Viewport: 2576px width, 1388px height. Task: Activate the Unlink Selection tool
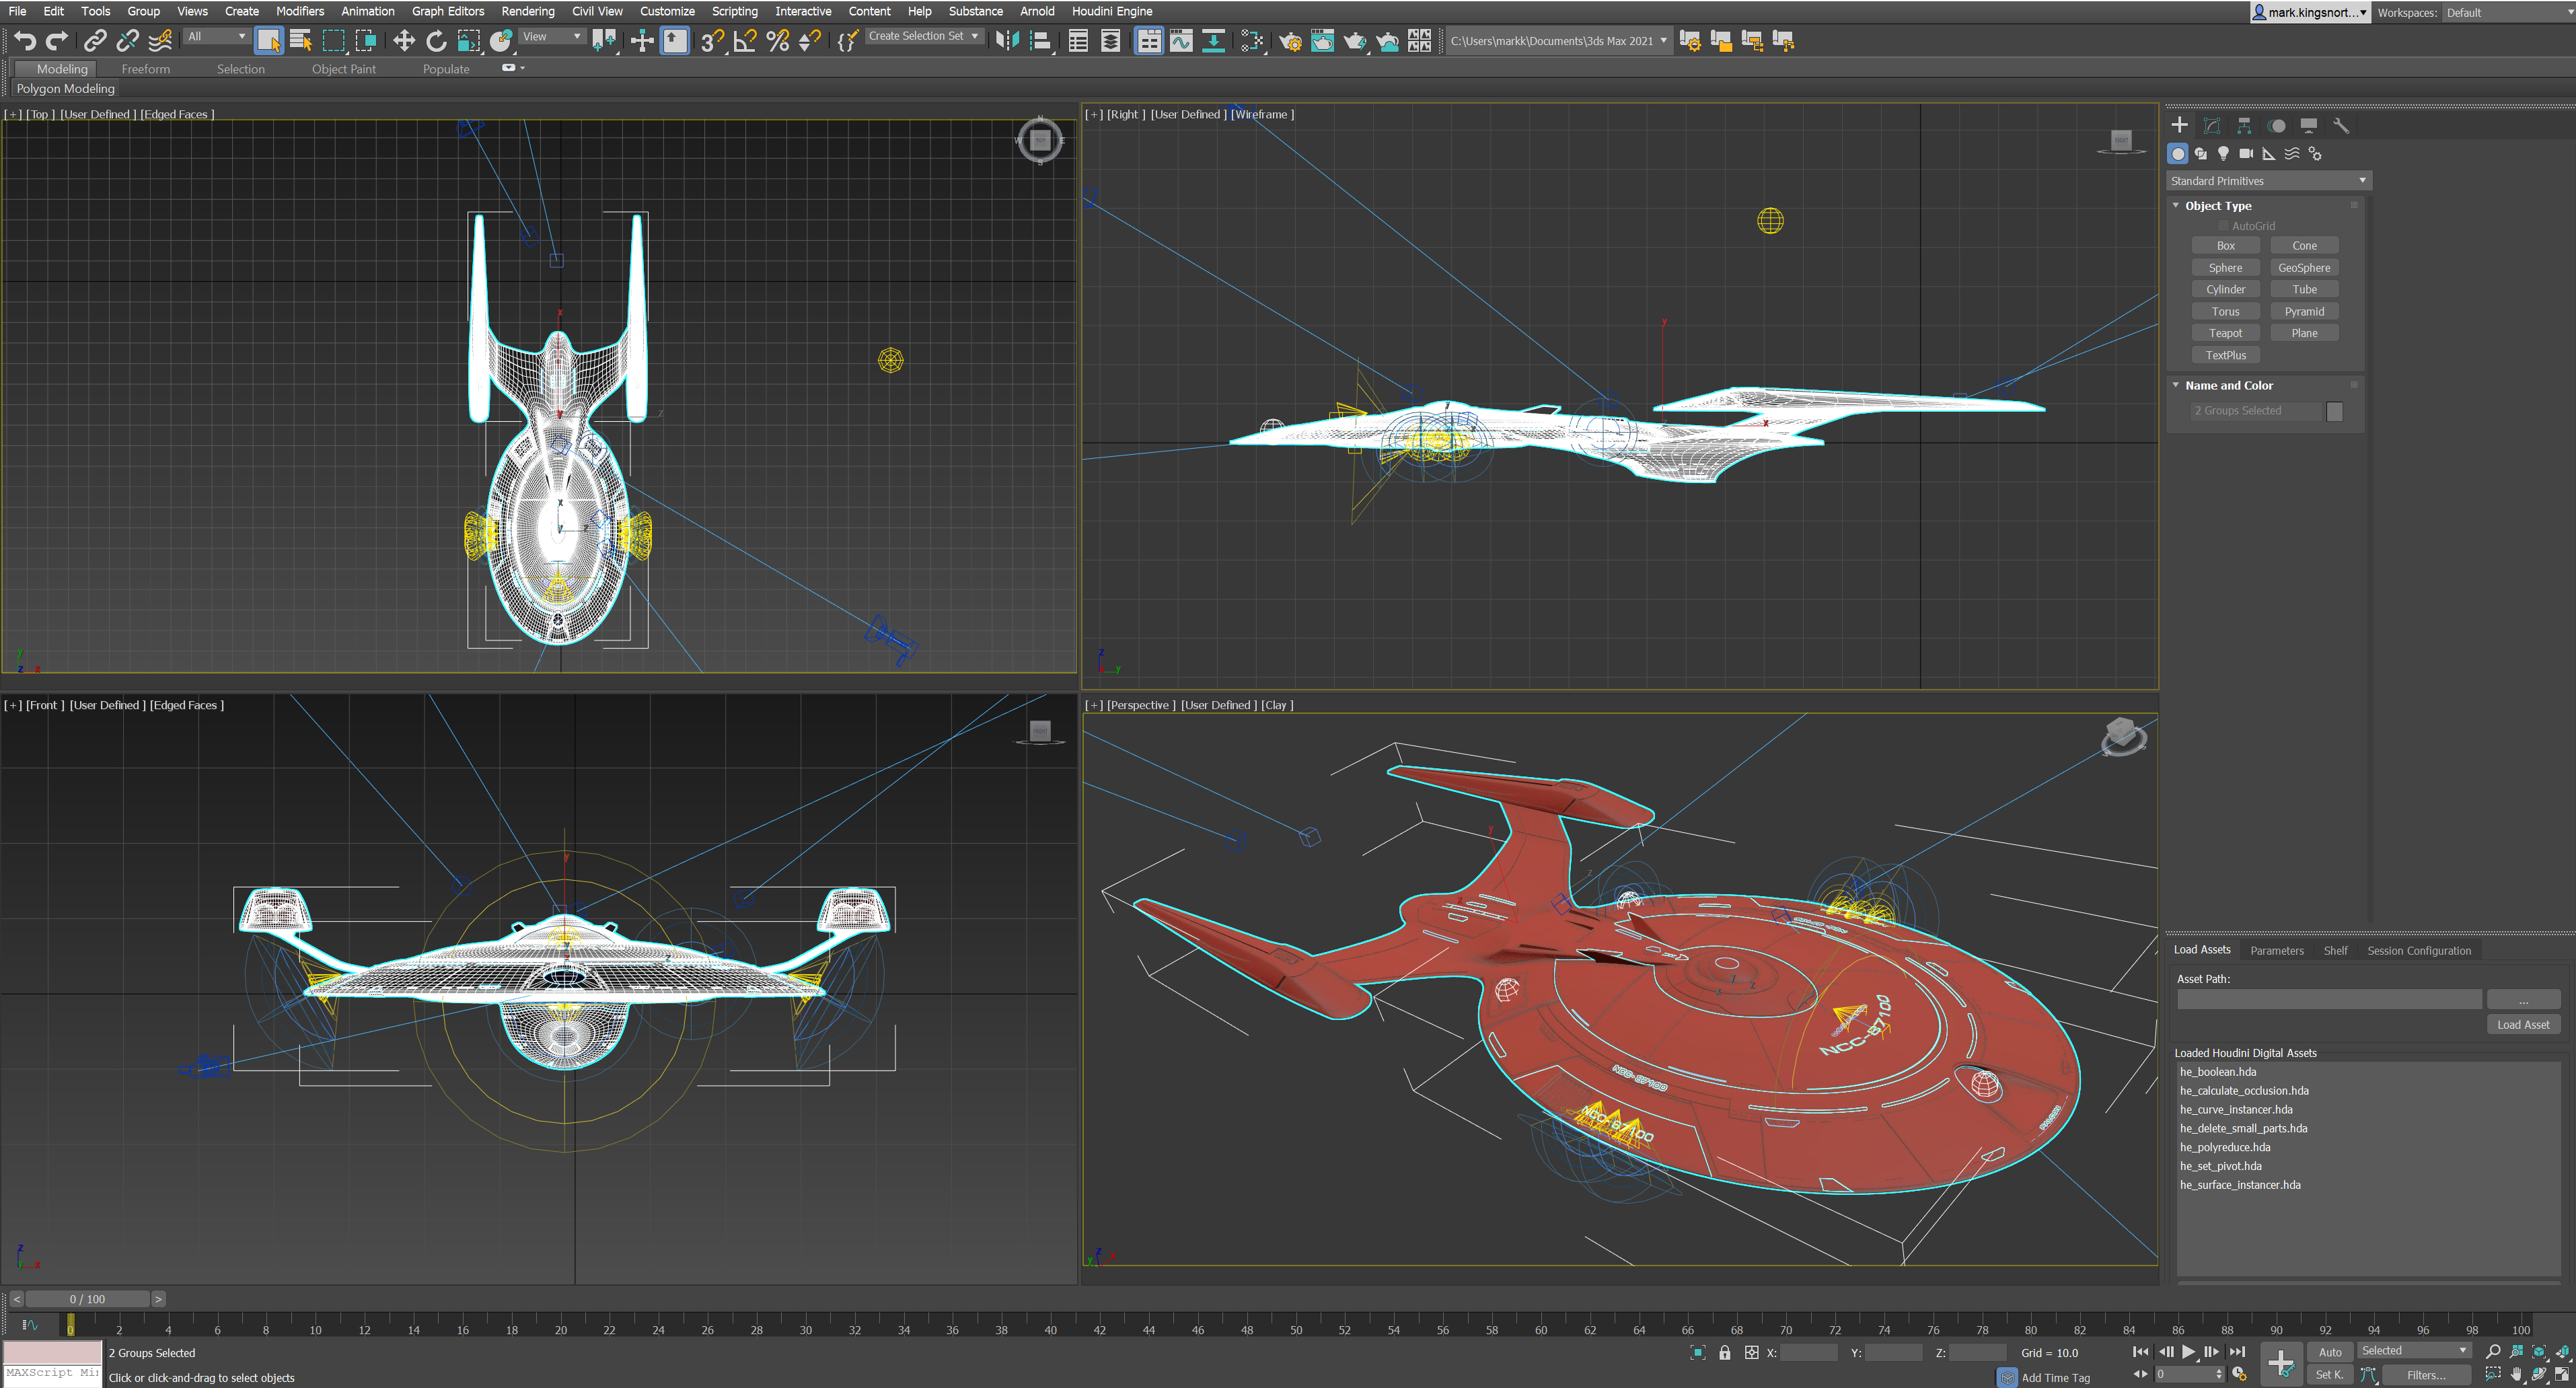[x=127, y=41]
